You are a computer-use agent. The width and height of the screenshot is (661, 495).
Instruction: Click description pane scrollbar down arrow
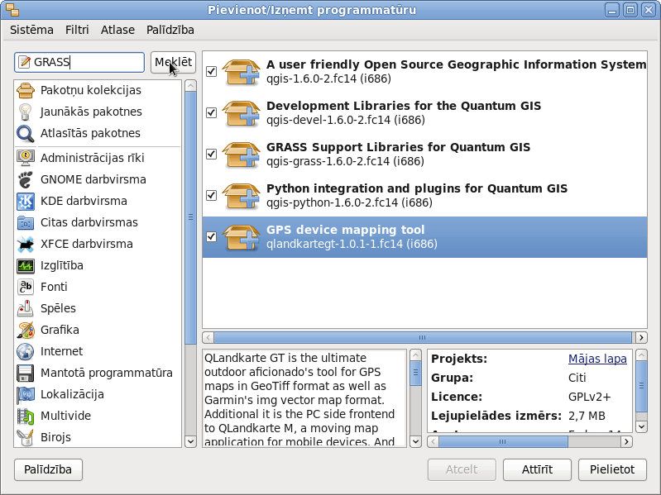click(415, 441)
